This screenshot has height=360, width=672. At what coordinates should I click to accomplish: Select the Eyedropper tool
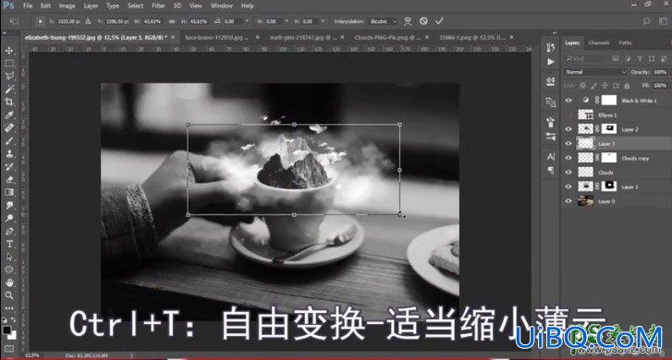(x=9, y=114)
